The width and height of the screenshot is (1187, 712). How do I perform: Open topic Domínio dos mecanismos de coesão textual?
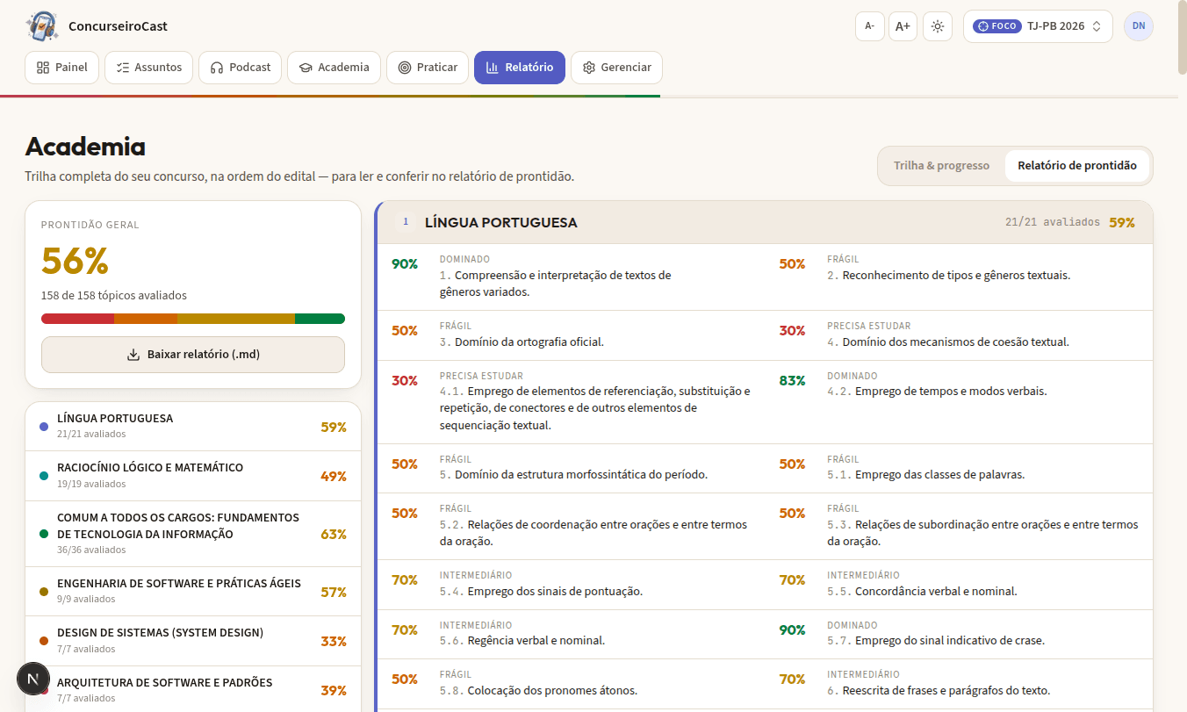959,335
